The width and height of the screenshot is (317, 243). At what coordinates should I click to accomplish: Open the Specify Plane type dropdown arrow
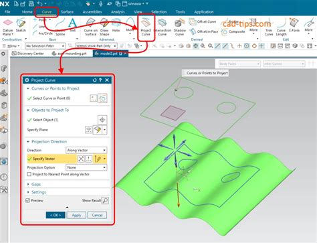click(104, 130)
